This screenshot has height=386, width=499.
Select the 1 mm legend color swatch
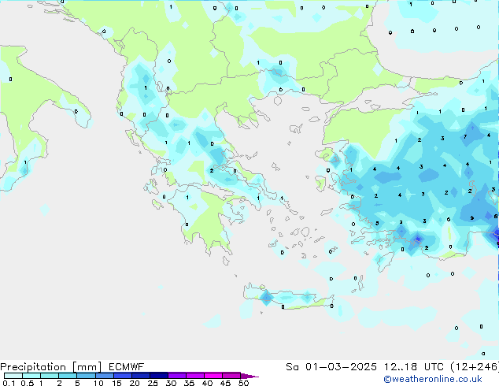pos(50,376)
